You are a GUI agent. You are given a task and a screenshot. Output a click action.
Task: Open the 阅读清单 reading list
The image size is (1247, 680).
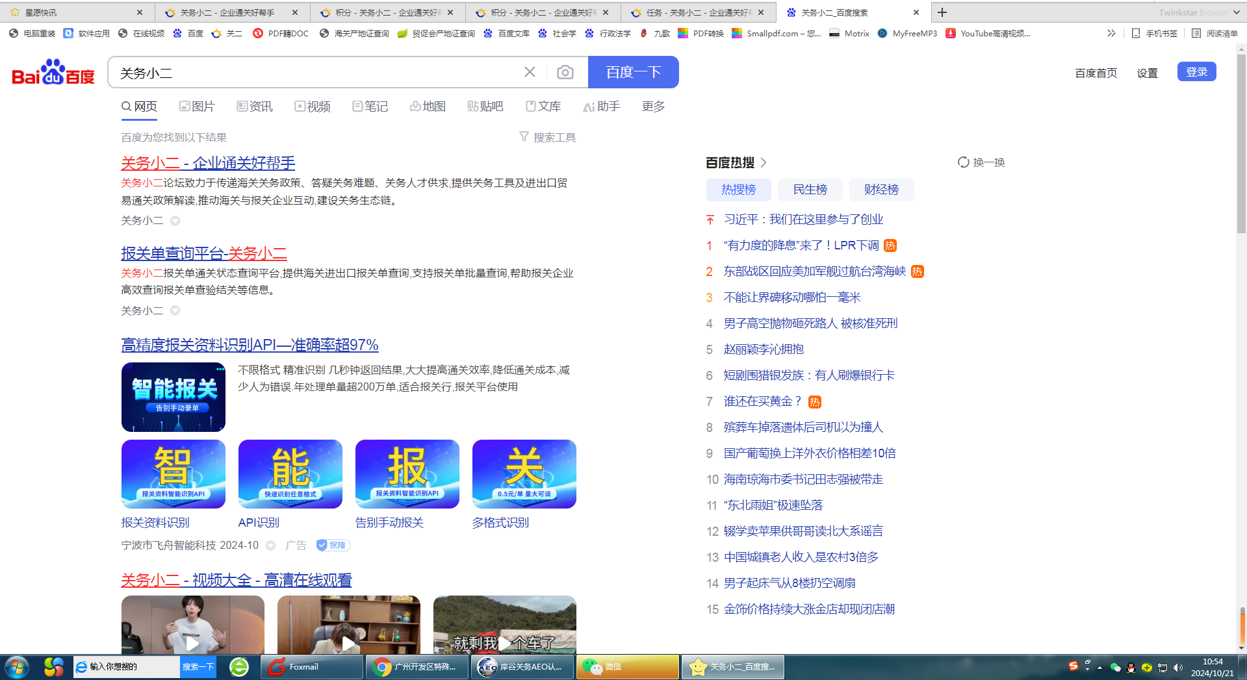pos(1215,33)
